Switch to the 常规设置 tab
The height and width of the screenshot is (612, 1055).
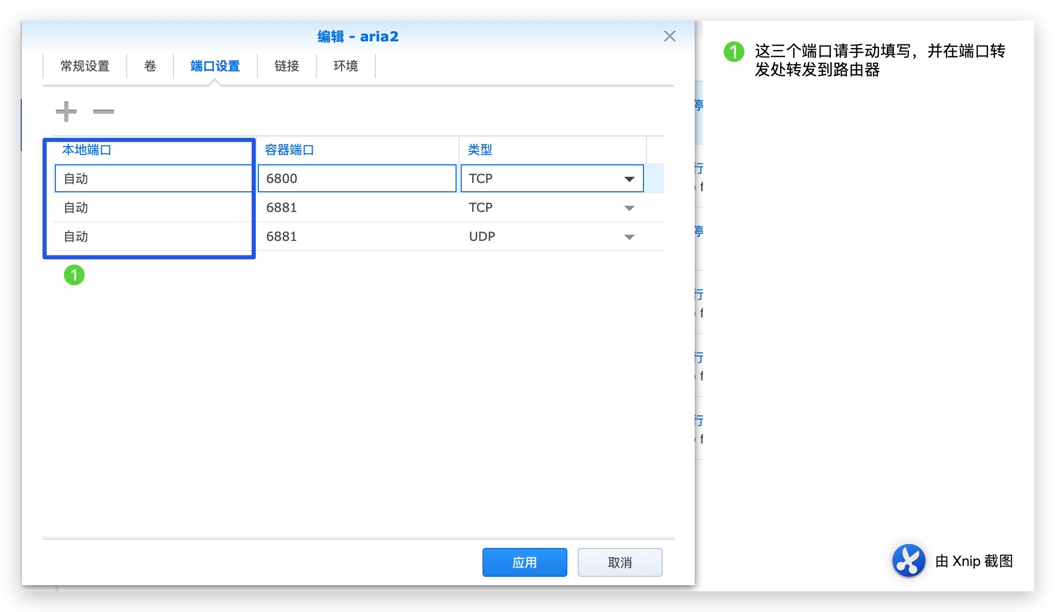(x=85, y=66)
